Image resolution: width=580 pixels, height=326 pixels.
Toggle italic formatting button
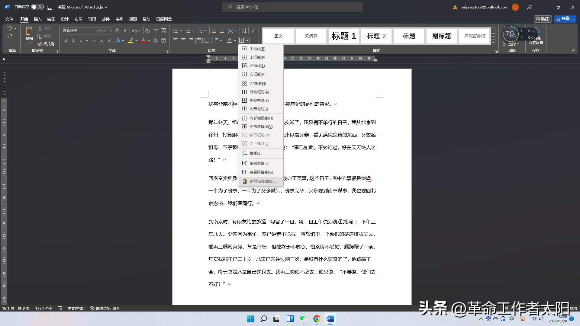73,40
